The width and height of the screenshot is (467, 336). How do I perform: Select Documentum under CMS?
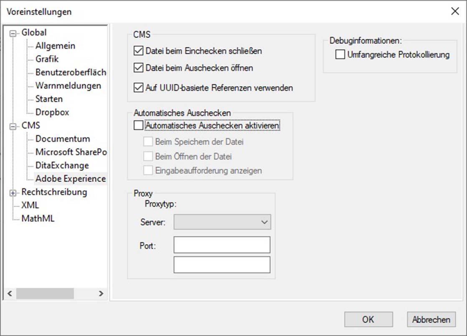tap(63, 139)
